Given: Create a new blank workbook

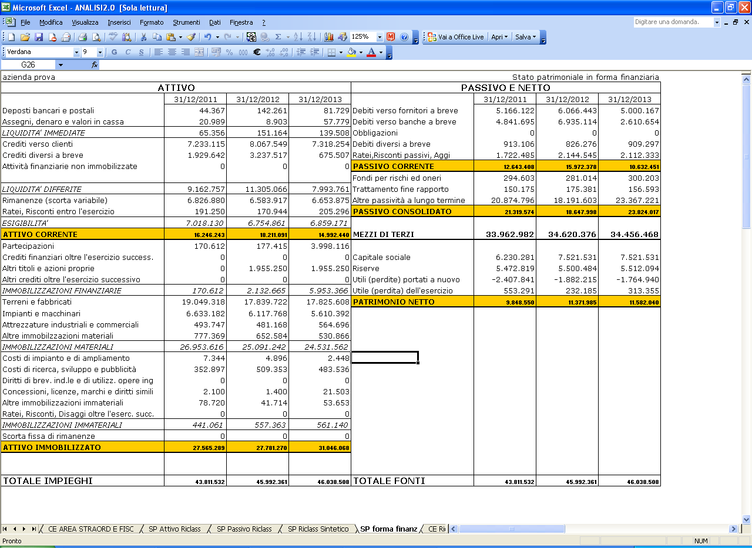Looking at the screenshot, I should [x=11, y=37].
